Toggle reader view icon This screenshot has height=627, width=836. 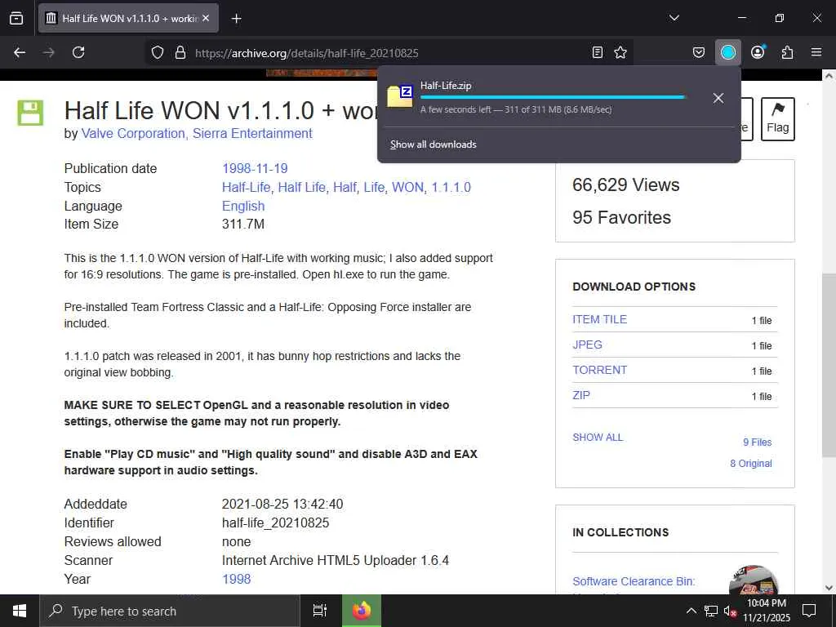[597, 52]
